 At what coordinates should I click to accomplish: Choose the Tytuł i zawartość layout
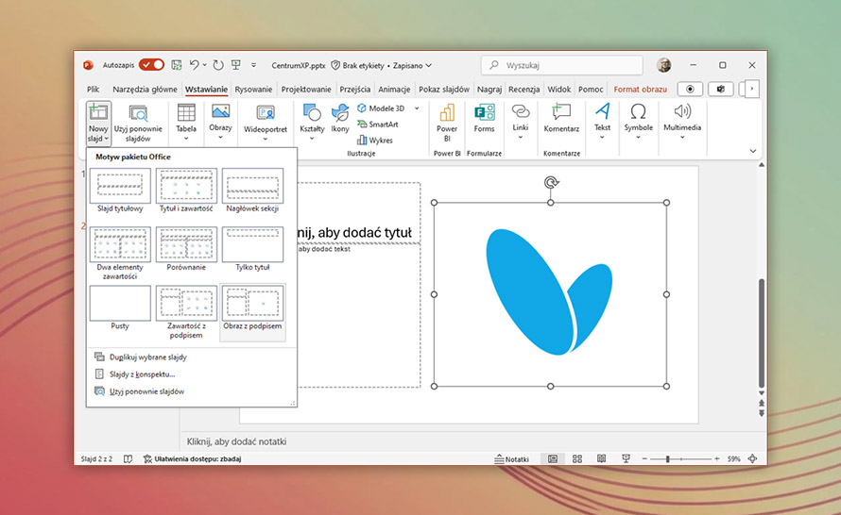[x=186, y=191]
